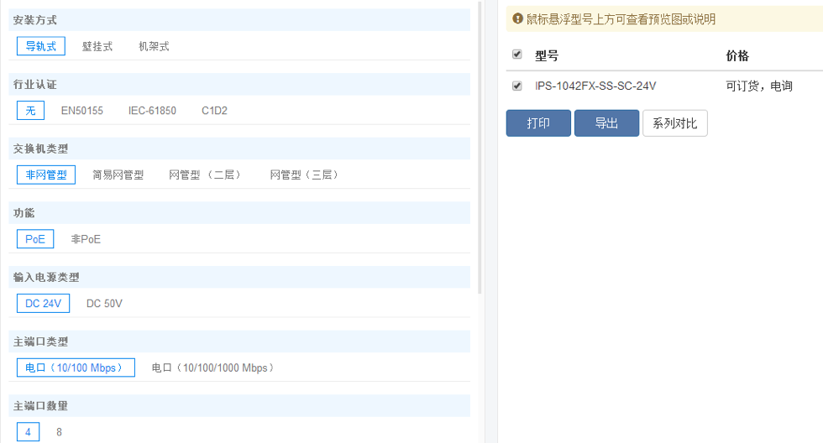This screenshot has height=443, width=823.
Task: Select DC 24V input power
Action: [x=43, y=304]
